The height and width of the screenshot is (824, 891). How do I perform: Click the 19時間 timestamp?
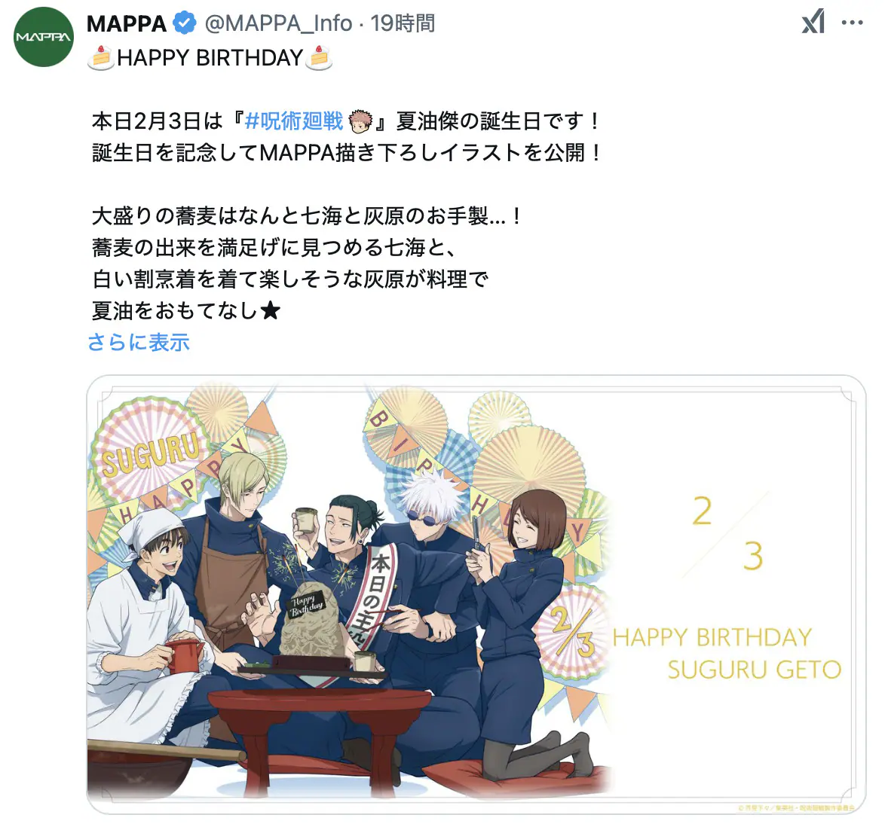tap(403, 23)
